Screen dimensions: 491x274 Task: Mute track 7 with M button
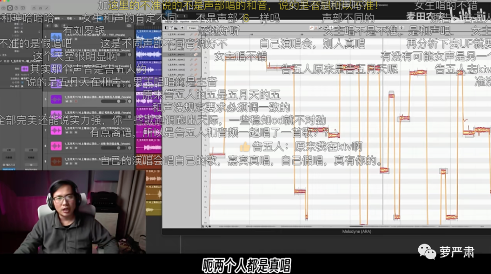coord(67,133)
